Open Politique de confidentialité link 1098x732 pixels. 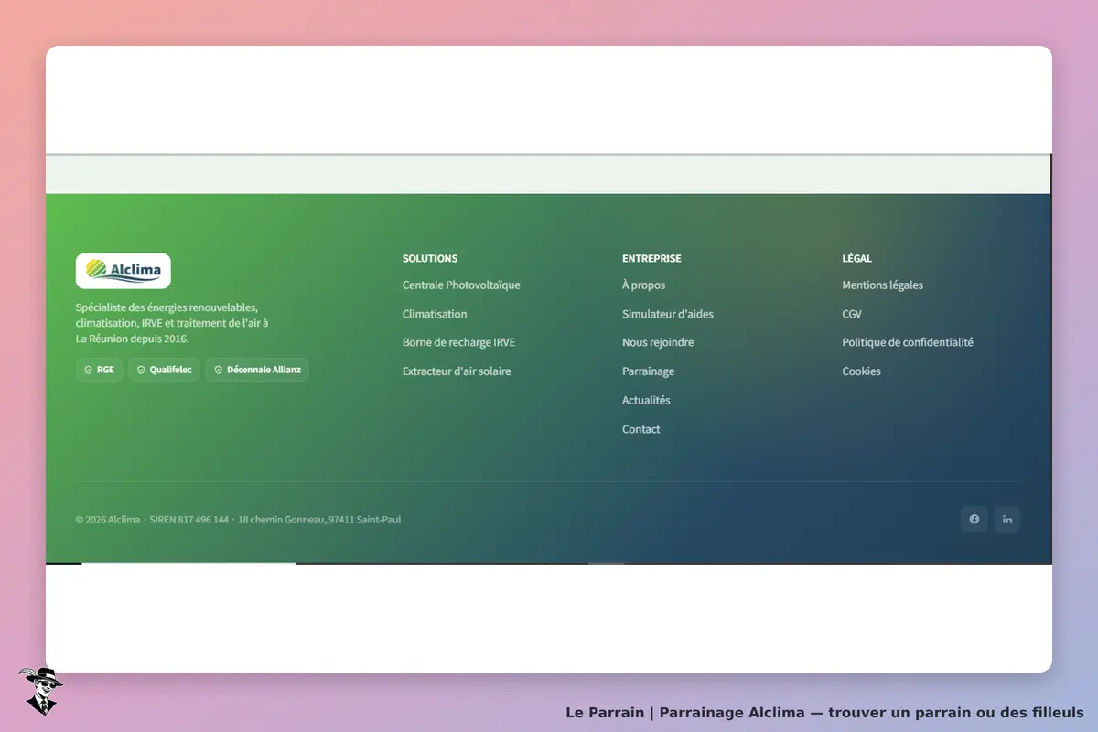click(908, 343)
